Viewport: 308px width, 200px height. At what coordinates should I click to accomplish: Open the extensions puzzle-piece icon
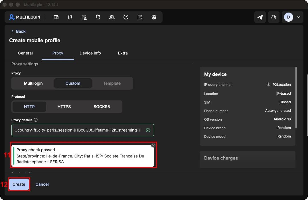click(x=98, y=17)
